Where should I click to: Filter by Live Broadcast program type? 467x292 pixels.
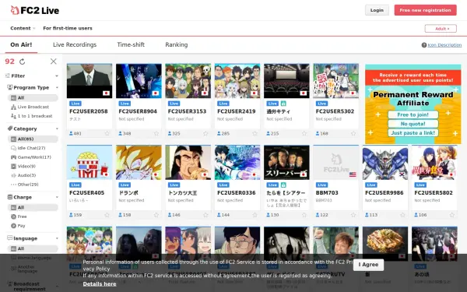33,107
